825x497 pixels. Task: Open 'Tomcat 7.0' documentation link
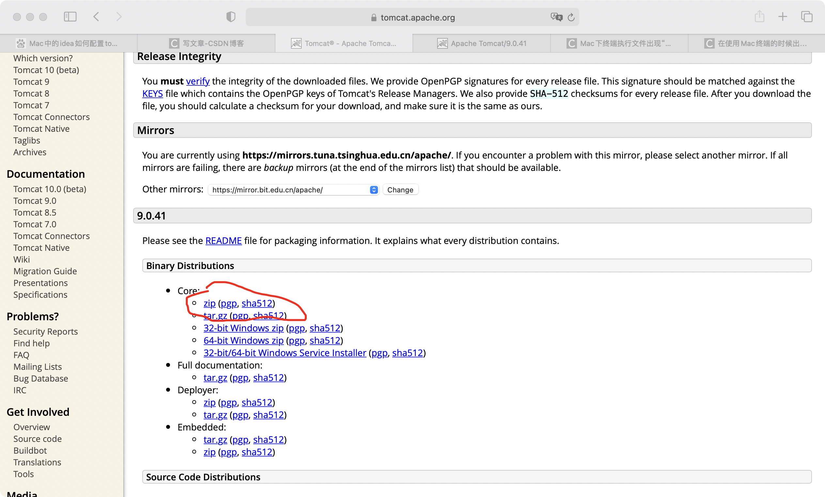(x=35, y=224)
